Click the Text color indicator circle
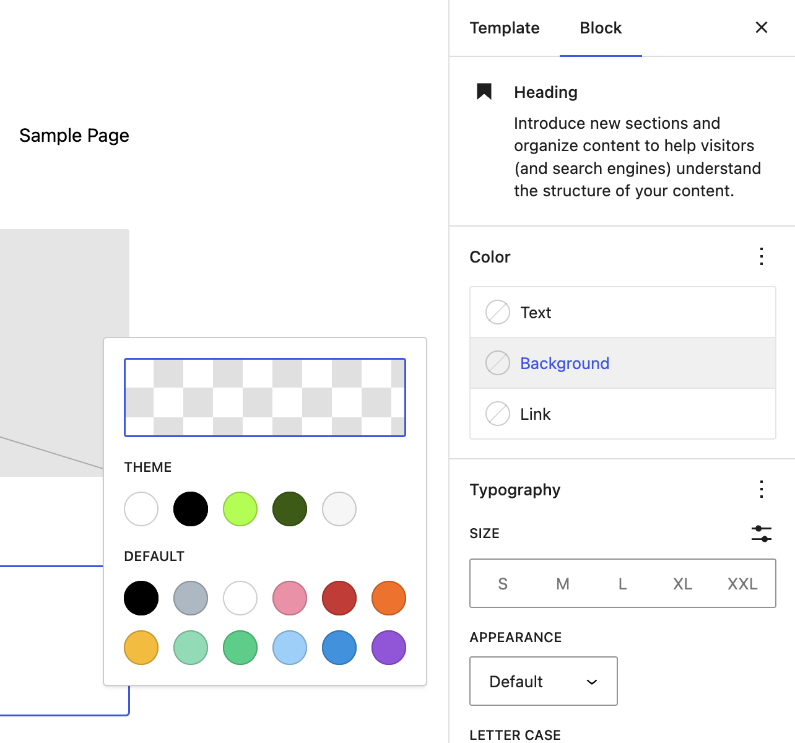This screenshot has width=795, height=743. [x=497, y=312]
